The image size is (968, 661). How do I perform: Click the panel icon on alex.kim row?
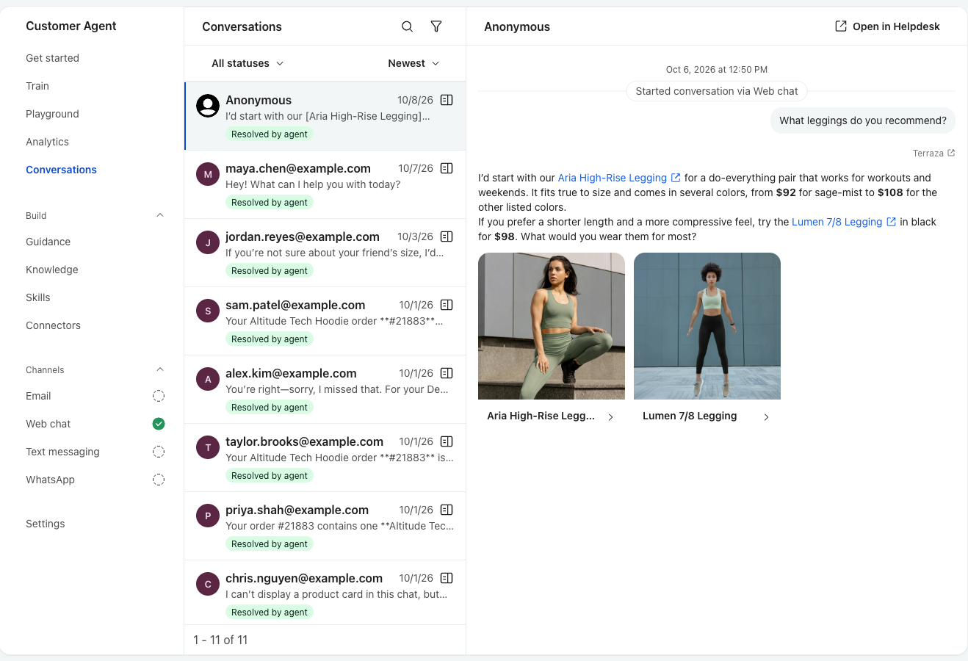click(447, 373)
